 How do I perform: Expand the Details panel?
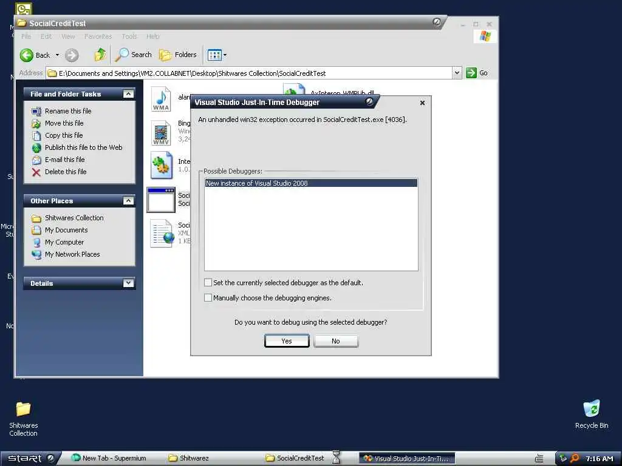coord(128,283)
